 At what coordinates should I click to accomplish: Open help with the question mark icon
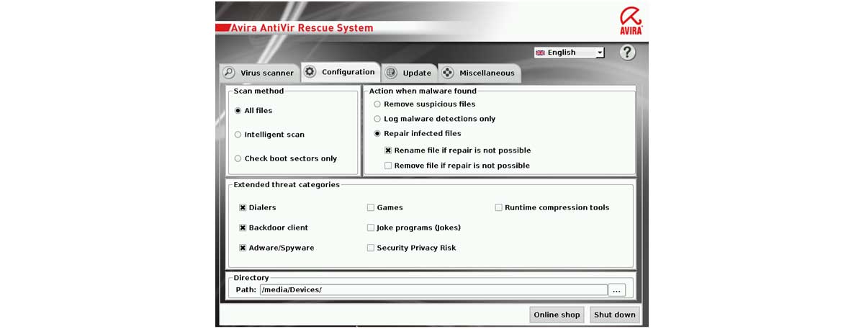pyautogui.click(x=628, y=53)
